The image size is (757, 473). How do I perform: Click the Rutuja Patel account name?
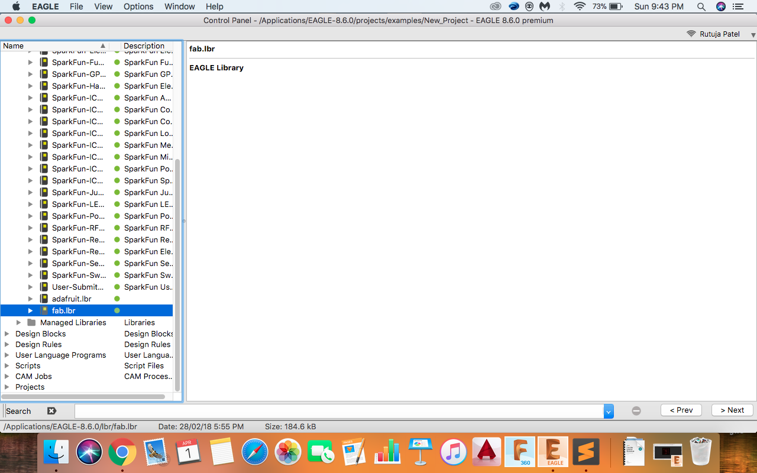click(x=720, y=34)
